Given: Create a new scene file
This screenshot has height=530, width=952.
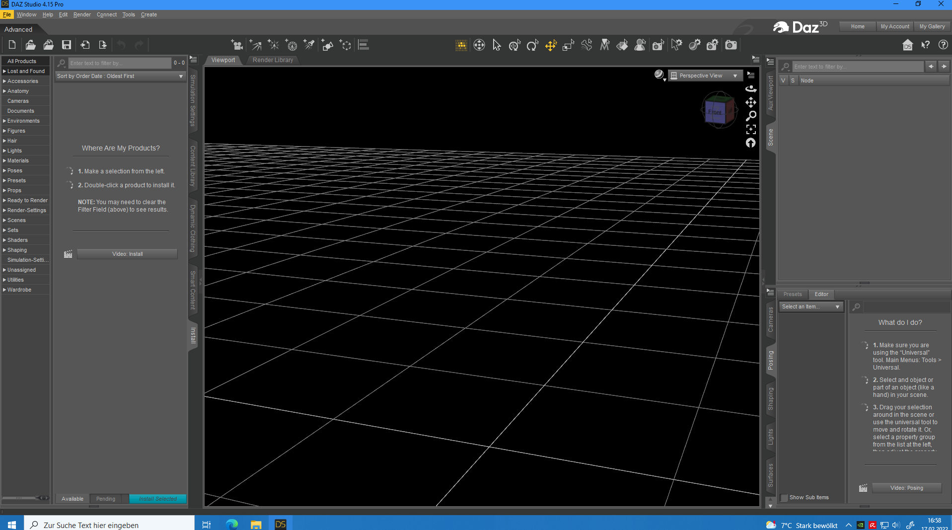Looking at the screenshot, I should point(12,45).
